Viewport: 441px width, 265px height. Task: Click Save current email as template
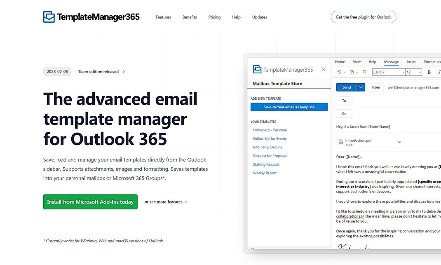[x=289, y=107]
